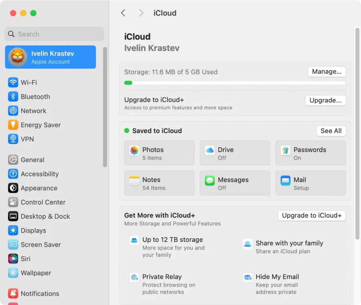361x305 pixels.
Task: Click the Notes app icon
Action: point(134,181)
